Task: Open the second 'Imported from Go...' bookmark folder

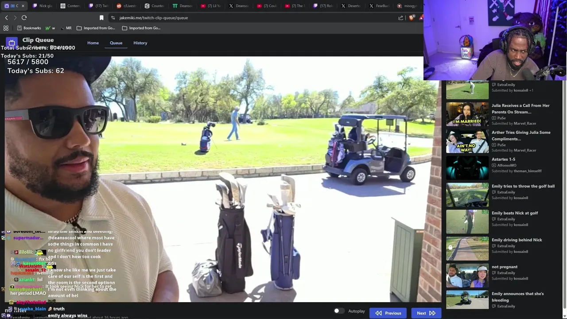Action: click(x=141, y=28)
